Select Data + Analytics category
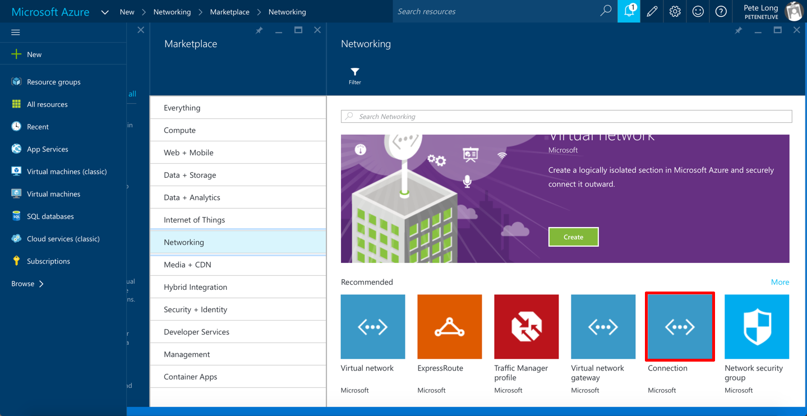Screen dimensions: 807x416 [238, 197]
